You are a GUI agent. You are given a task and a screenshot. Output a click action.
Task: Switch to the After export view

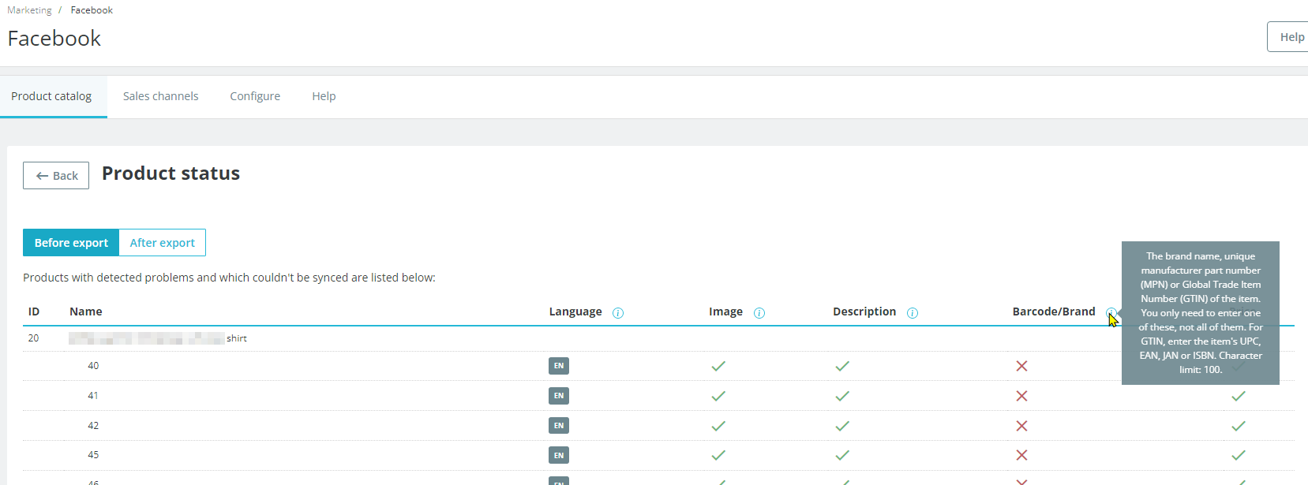coord(163,243)
